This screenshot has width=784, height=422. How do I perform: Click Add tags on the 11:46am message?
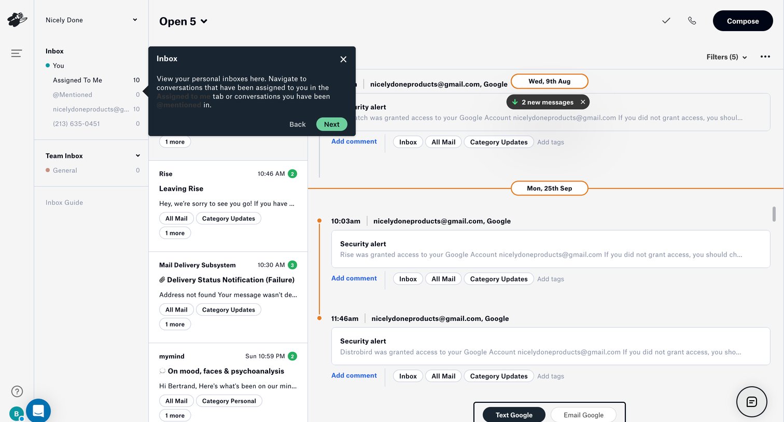551,376
